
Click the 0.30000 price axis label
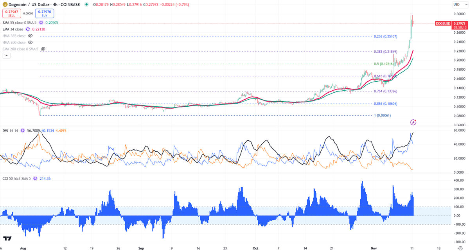[x=459, y=14]
